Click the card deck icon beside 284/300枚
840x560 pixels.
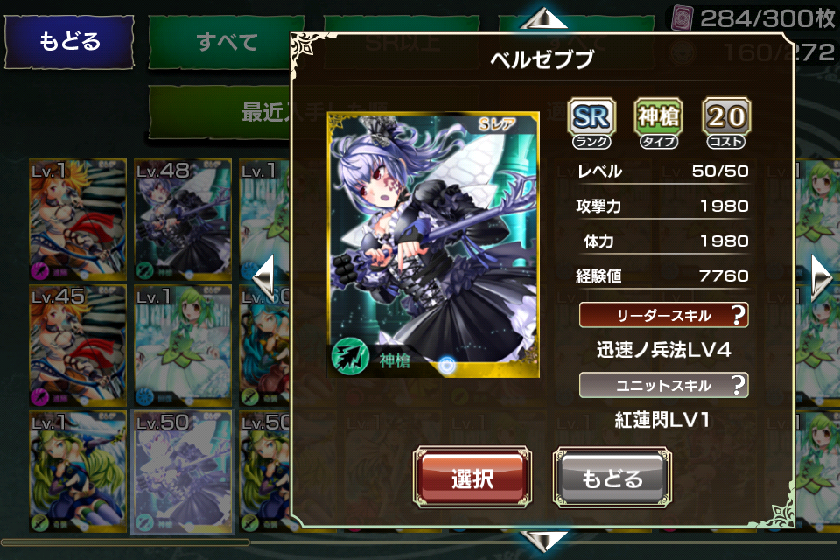tap(682, 18)
